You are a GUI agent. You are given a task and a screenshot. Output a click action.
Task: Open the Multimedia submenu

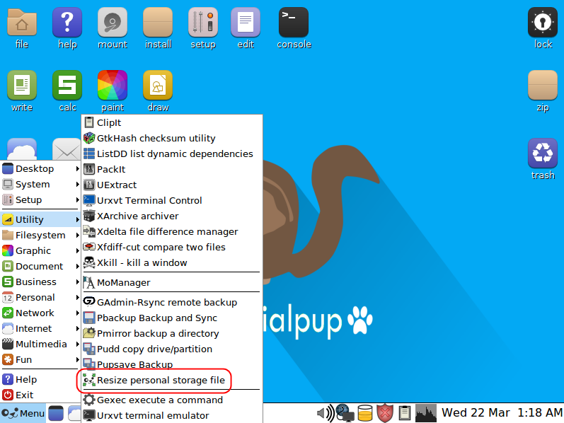40,344
